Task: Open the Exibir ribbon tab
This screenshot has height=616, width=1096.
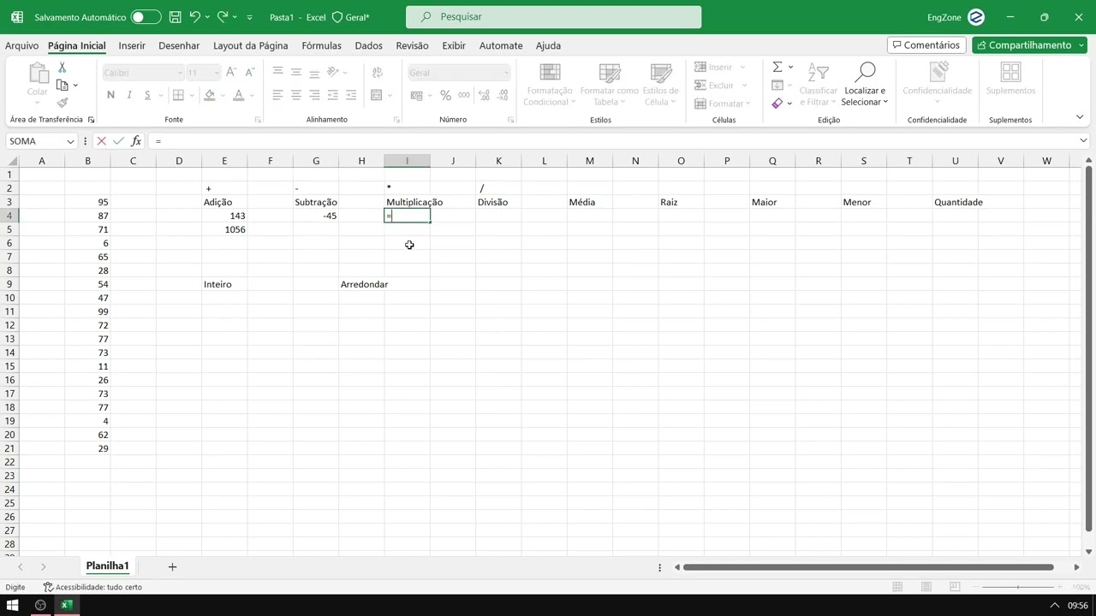Action: click(454, 45)
